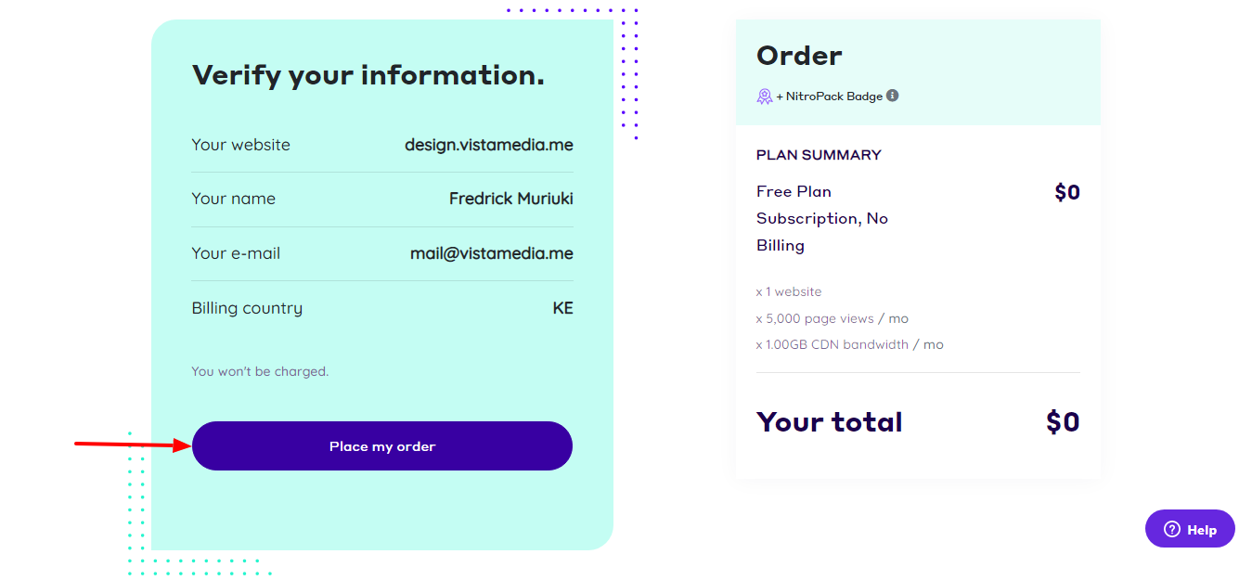Click the Order heading

tap(799, 56)
